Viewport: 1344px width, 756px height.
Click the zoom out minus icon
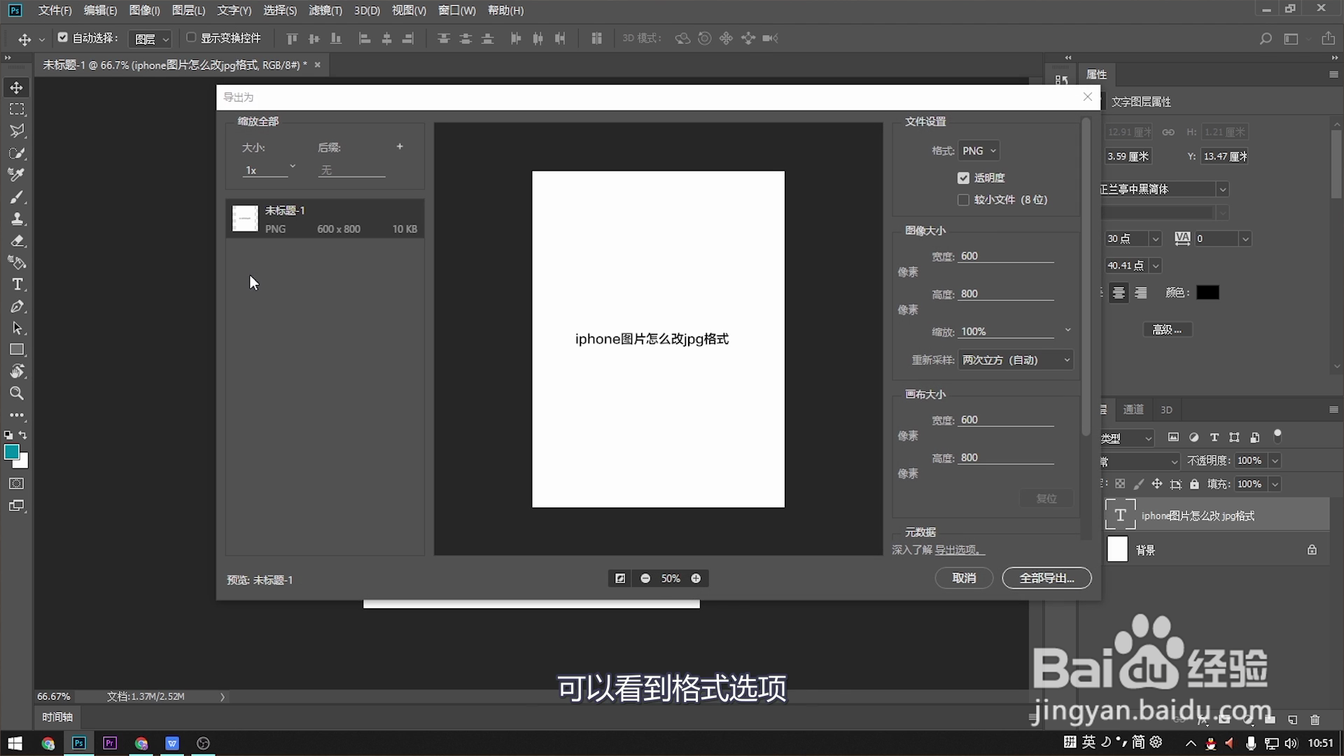pos(645,578)
